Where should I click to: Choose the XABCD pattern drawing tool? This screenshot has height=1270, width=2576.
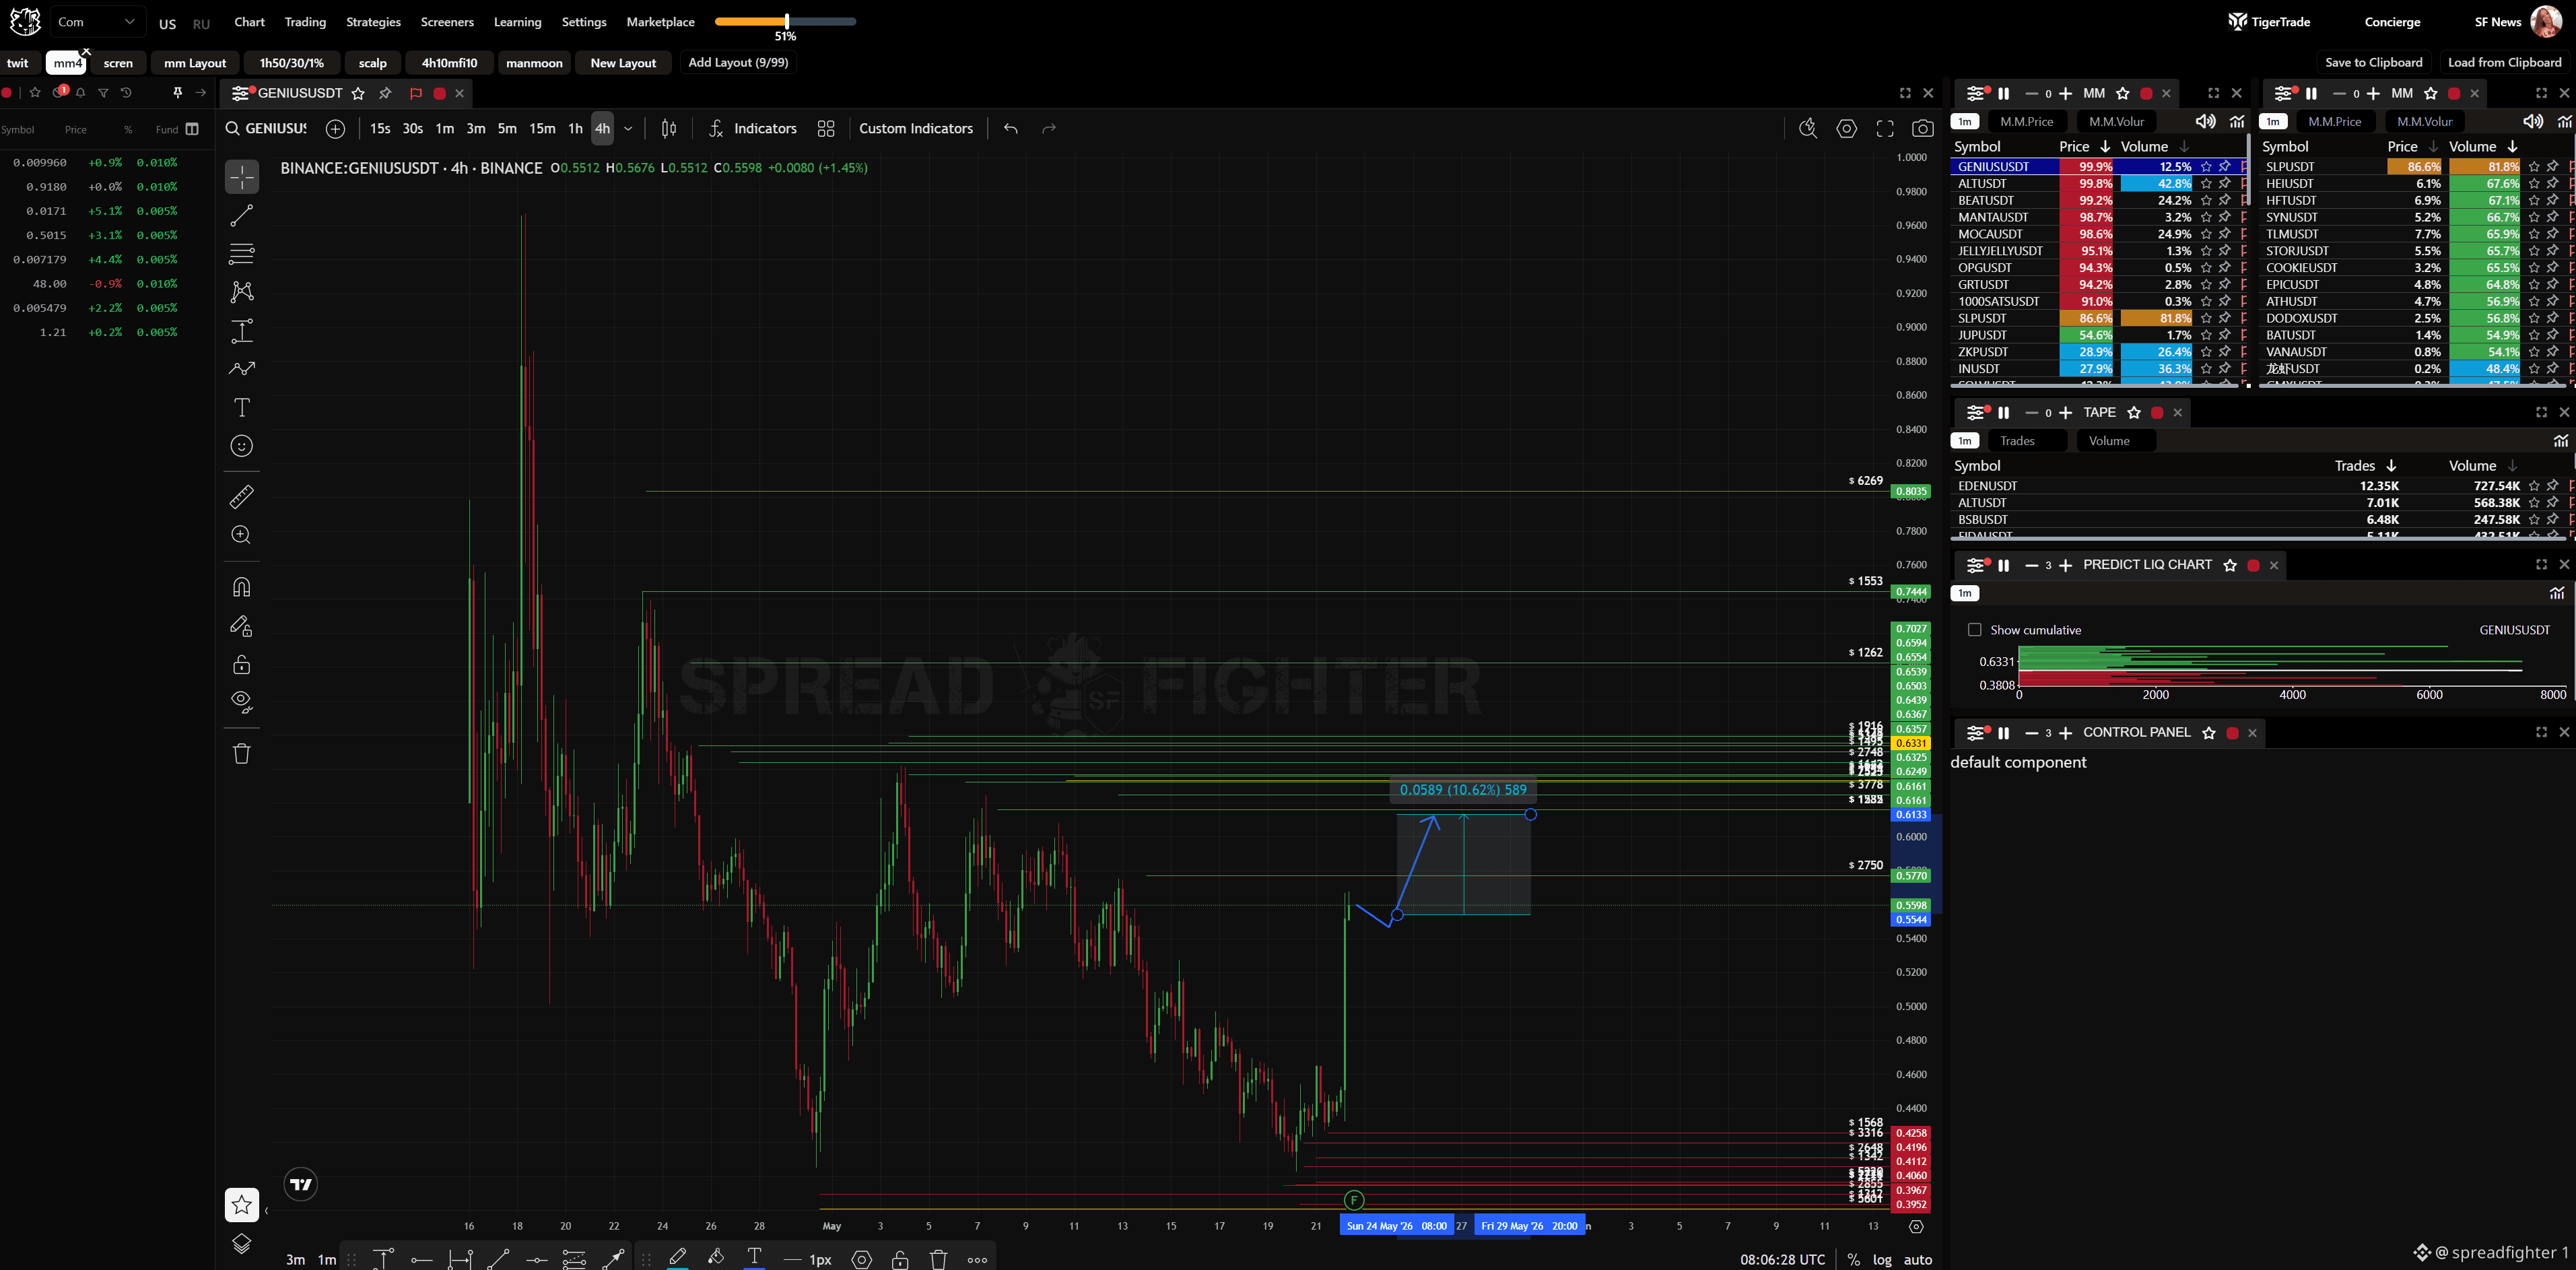pyautogui.click(x=242, y=292)
